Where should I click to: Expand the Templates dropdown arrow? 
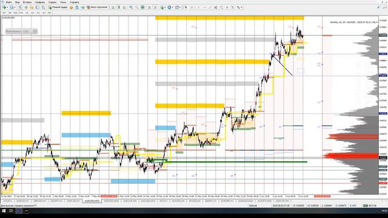(x=180, y=7)
